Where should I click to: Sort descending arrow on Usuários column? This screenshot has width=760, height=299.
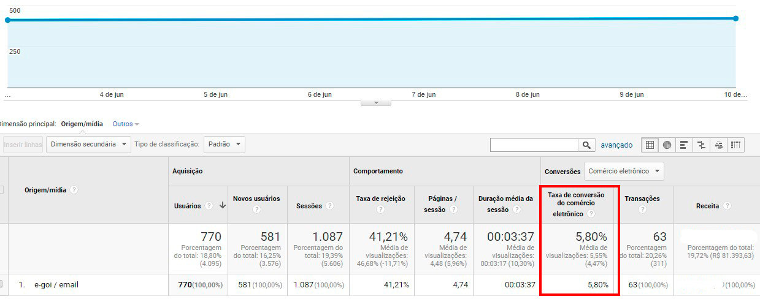[x=222, y=206]
